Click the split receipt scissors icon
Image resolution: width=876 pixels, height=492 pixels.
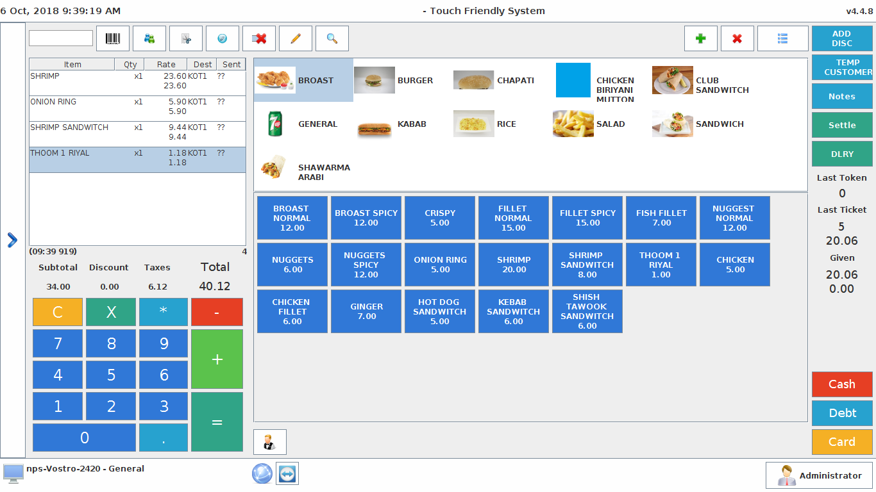tap(186, 38)
